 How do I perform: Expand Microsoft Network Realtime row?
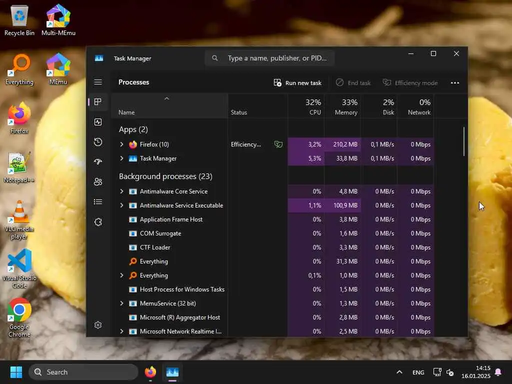click(x=122, y=331)
